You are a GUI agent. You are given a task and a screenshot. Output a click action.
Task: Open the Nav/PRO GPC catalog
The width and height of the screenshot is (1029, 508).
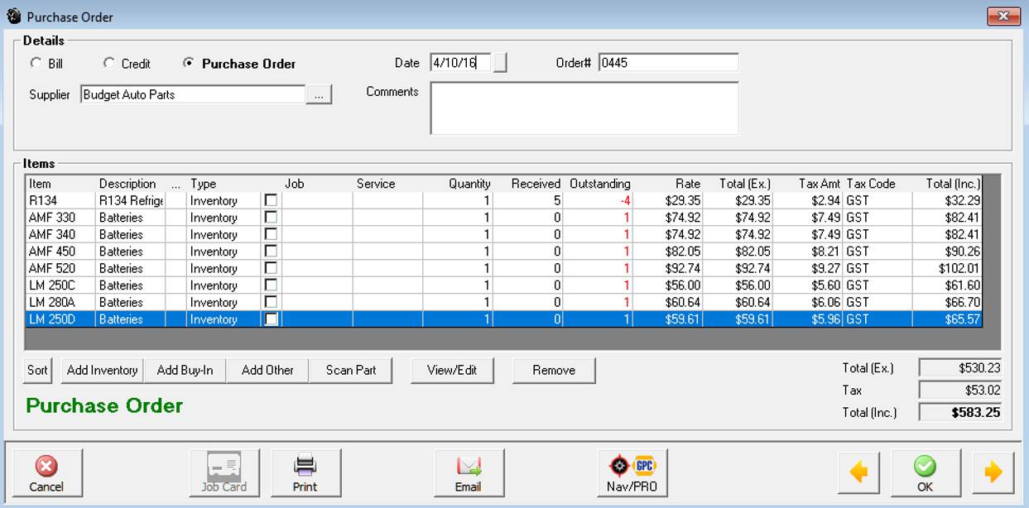[632, 473]
